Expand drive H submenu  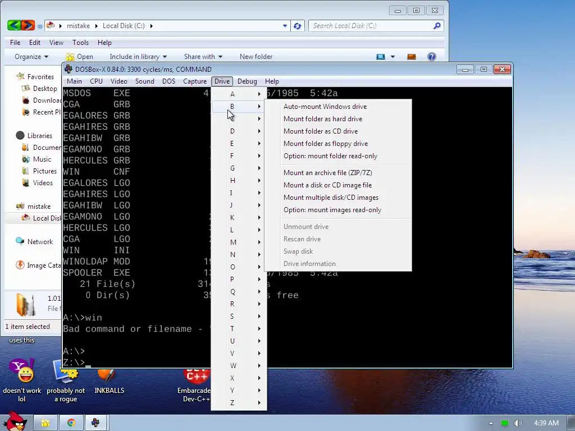point(239,181)
